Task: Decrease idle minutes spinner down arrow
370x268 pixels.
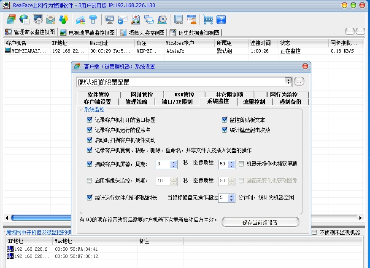Action: click(x=231, y=200)
